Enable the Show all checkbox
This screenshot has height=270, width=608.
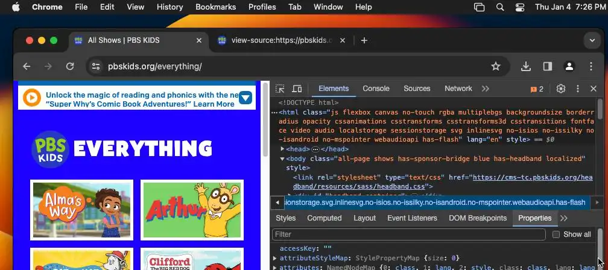click(x=556, y=234)
